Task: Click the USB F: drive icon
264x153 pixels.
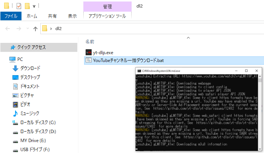Action: (15, 150)
